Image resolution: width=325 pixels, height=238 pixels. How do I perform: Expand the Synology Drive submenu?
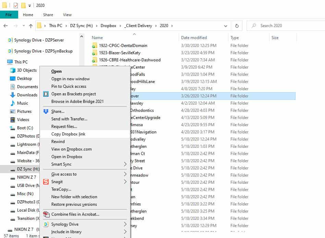point(125,224)
